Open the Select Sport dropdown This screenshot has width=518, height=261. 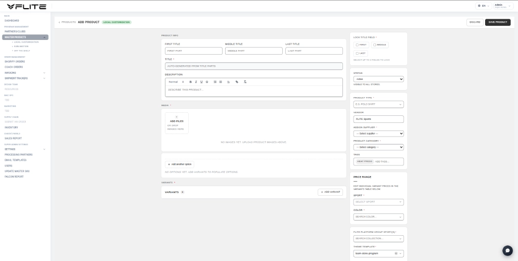[x=378, y=202]
